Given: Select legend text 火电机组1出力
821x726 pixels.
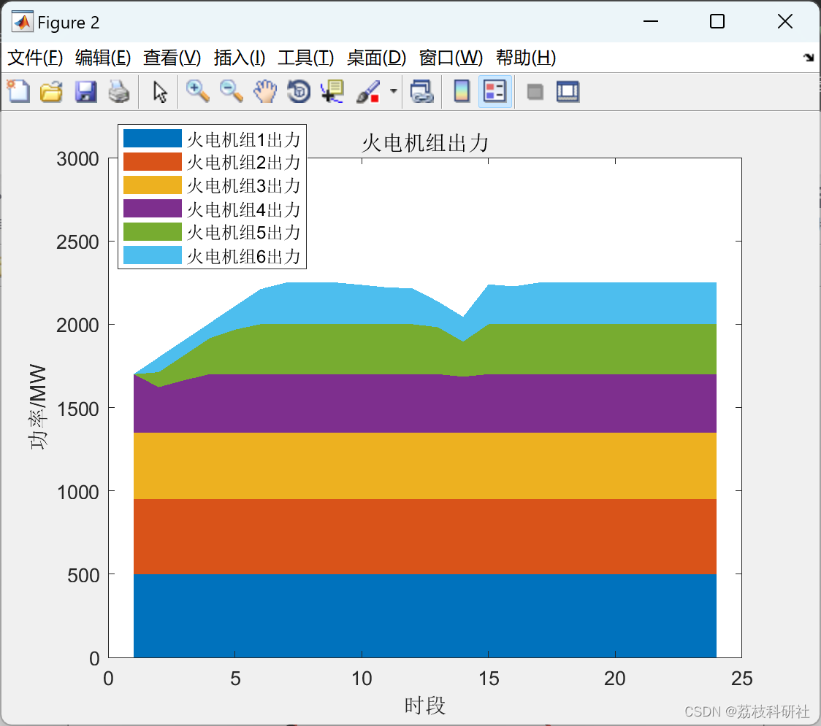Looking at the screenshot, I should (243, 139).
